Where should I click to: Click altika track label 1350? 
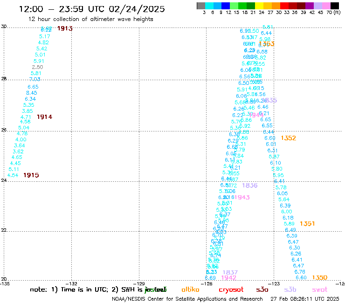[x=320, y=278]
